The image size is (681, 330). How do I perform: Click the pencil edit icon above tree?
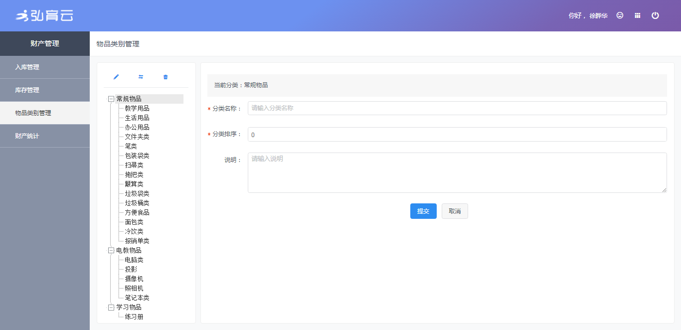(x=116, y=77)
